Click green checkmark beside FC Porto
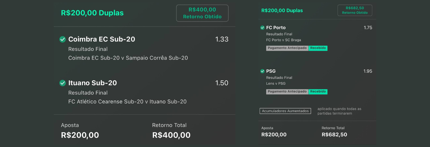Screen dimensions: 430x147 [x=262, y=28]
